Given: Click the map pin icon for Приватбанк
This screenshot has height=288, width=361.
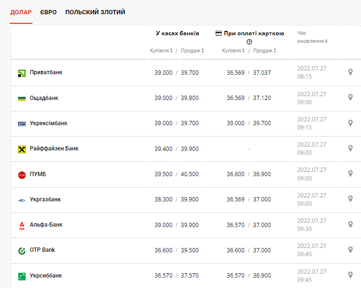Looking at the screenshot, I should pos(351,72).
